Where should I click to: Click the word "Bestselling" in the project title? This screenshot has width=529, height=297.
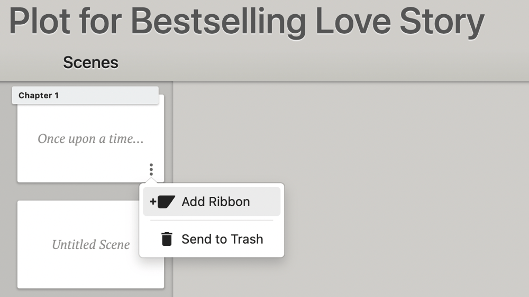(x=218, y=21)
